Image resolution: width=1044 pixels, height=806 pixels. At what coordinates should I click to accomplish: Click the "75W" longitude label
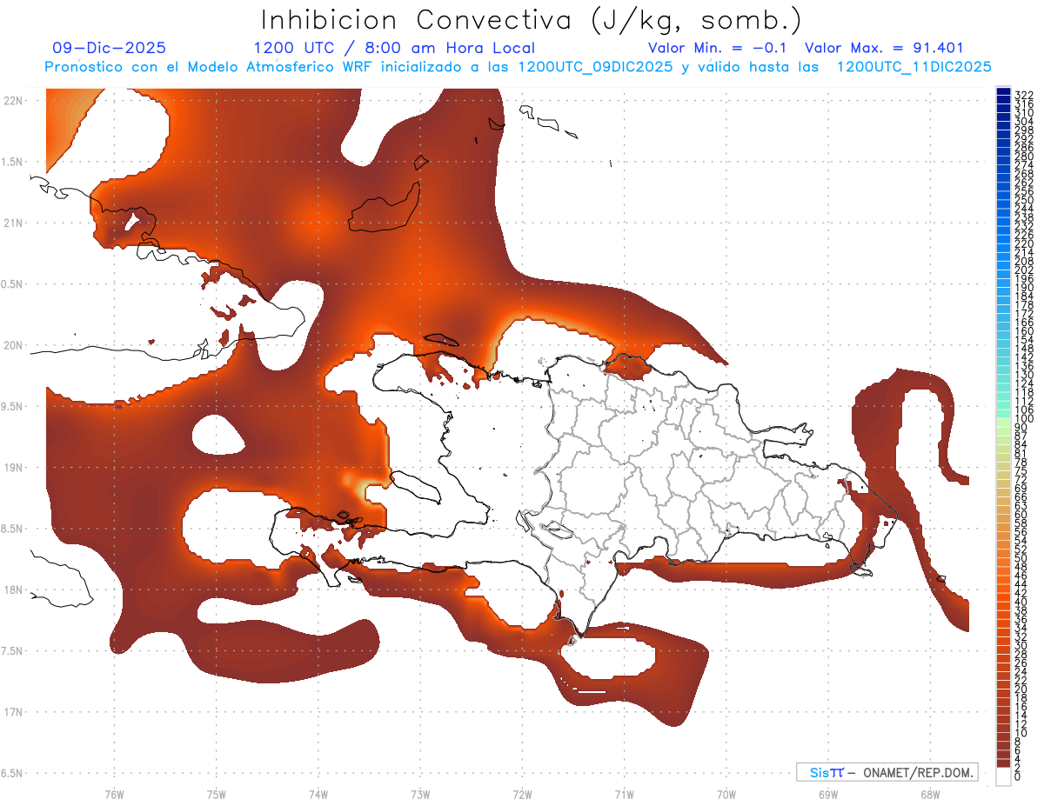(216, 794)
